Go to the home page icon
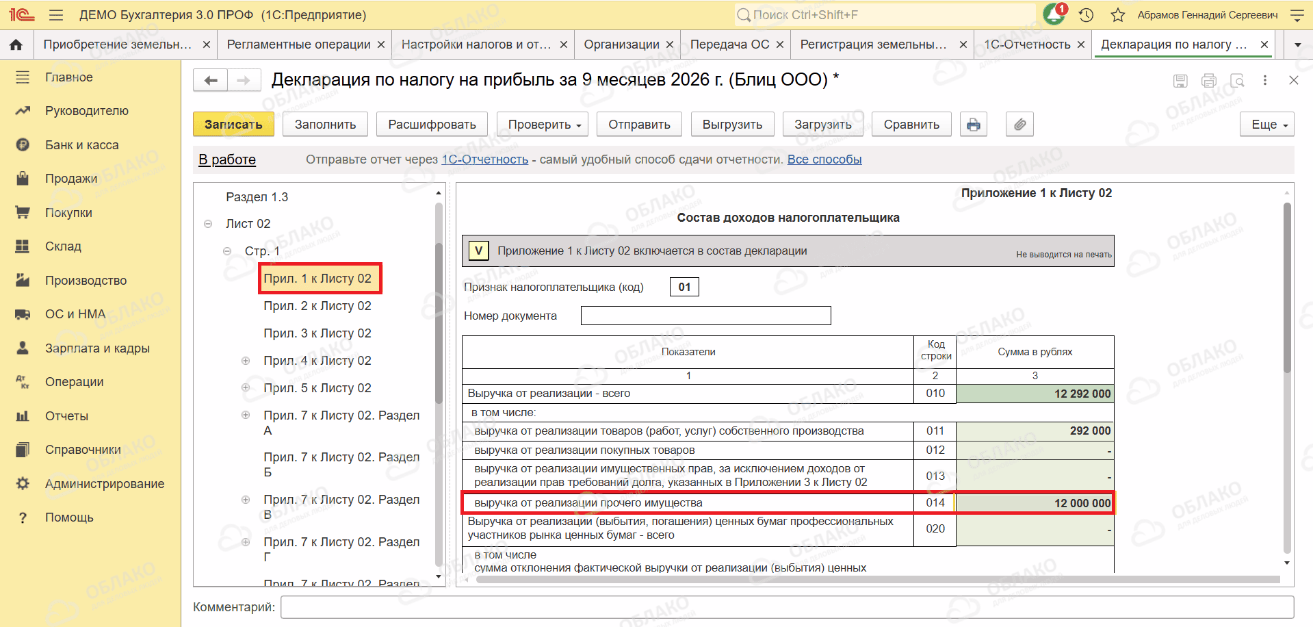 (x=16, y=44)
